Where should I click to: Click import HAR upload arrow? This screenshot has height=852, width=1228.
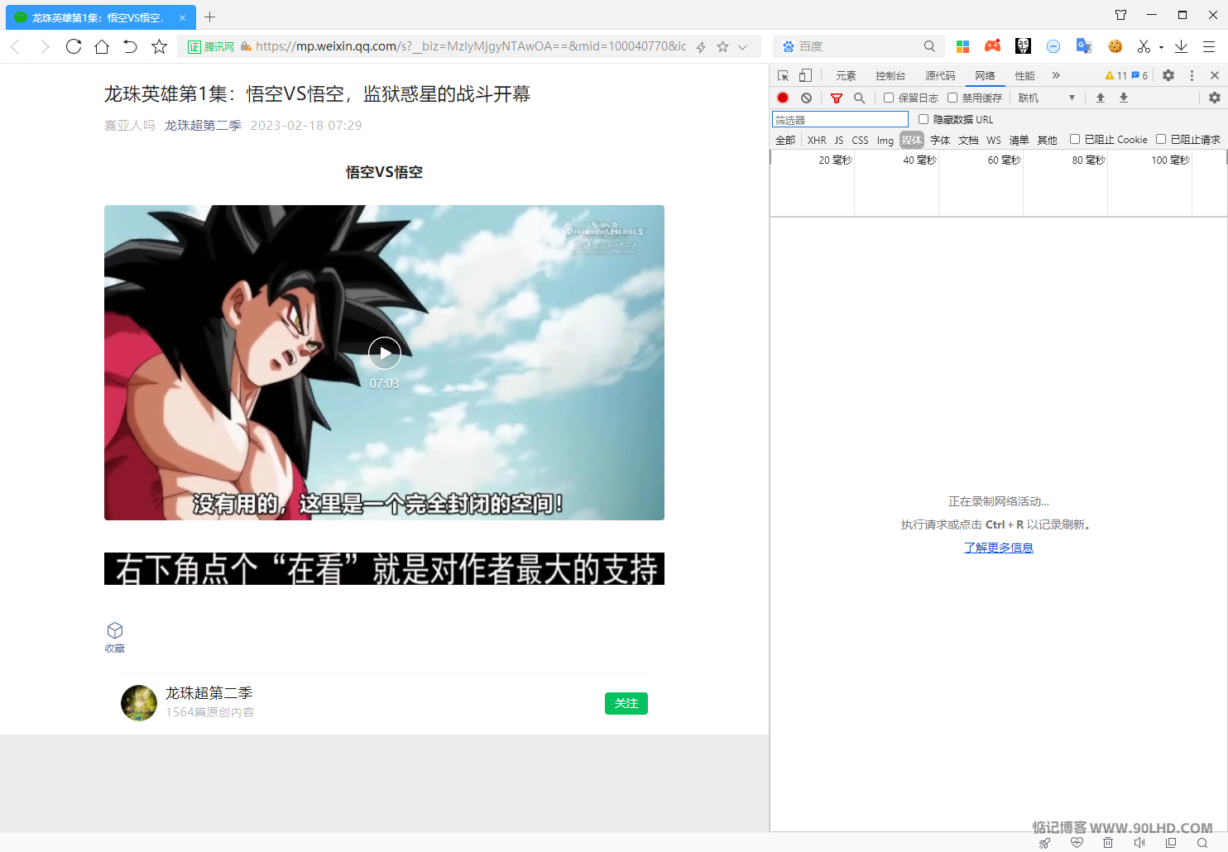[1101, 98]
